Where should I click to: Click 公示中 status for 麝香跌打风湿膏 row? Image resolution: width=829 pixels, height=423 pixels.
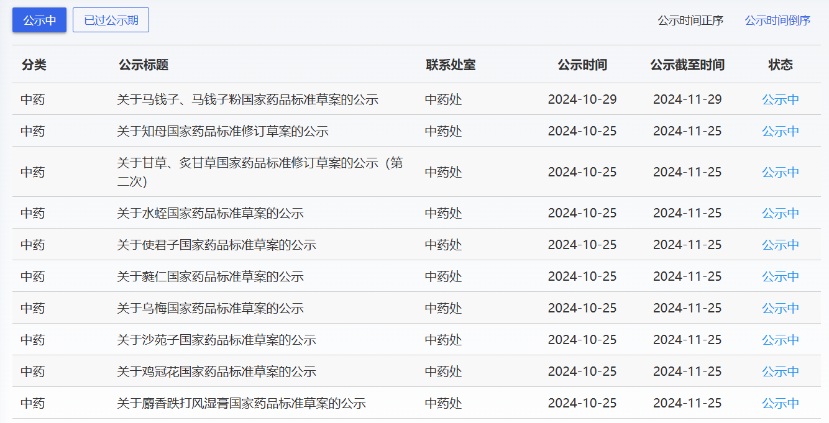(781, 403)
